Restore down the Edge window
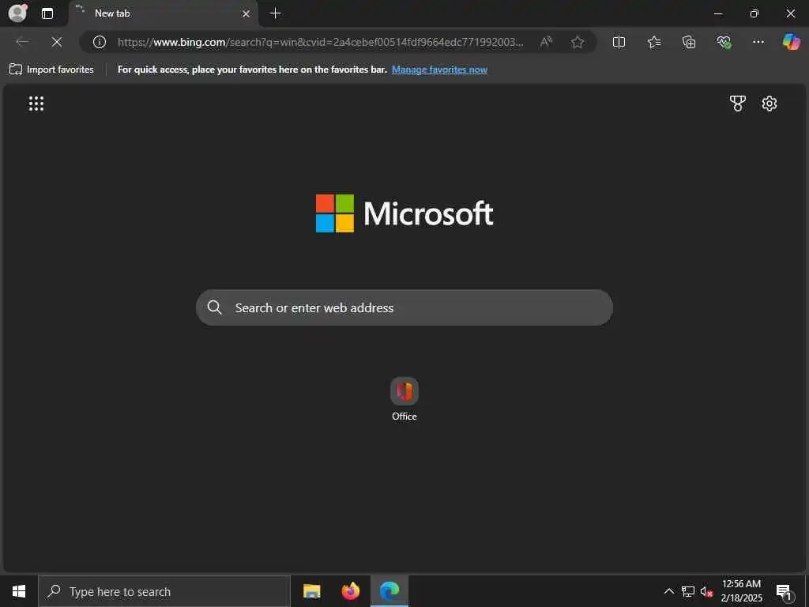This screenshot has height=607, width=809. 754,13
